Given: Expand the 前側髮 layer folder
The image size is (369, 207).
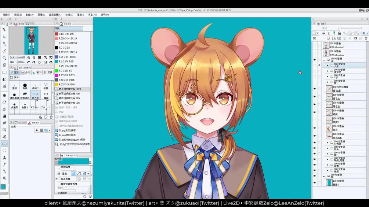Looking at the screenshot, I should [x=327, y=143].
